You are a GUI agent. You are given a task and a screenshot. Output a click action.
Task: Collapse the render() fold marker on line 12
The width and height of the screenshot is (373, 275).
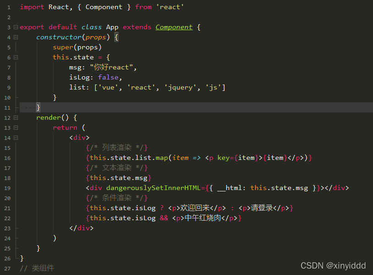(16, 117)
